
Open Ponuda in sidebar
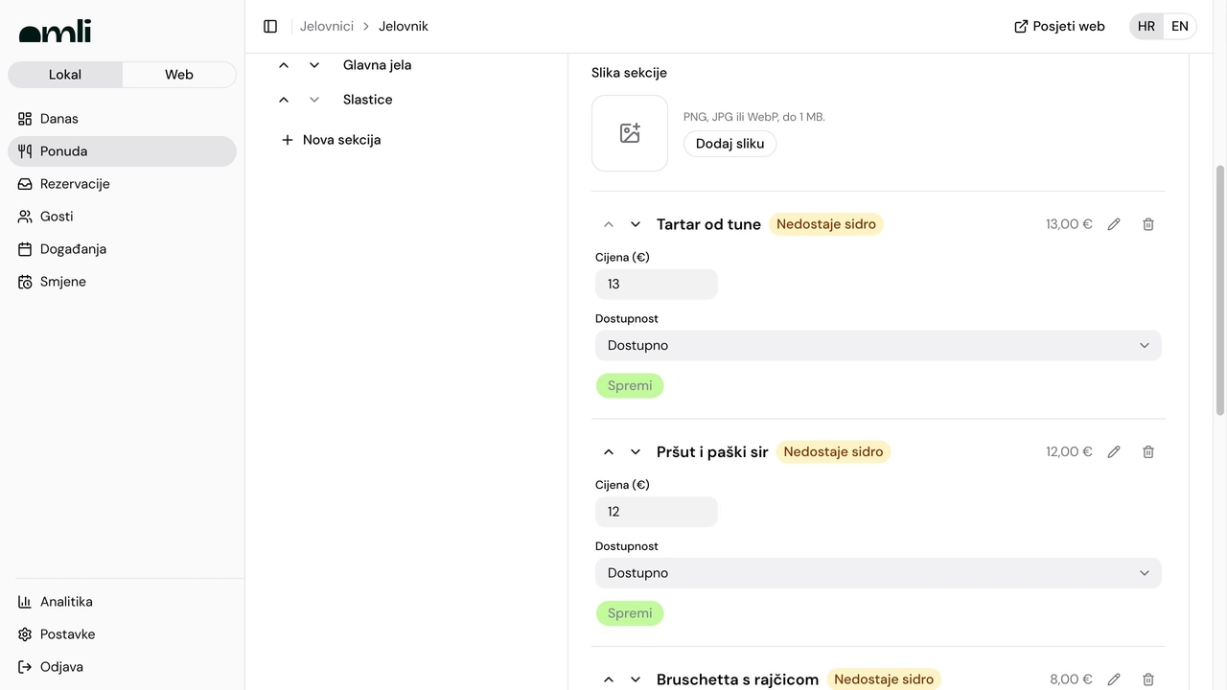(122, 151)
